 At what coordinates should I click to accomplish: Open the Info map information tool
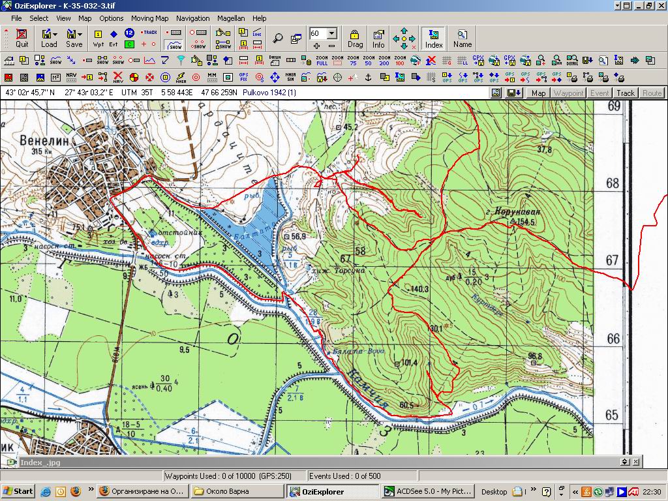378,38
